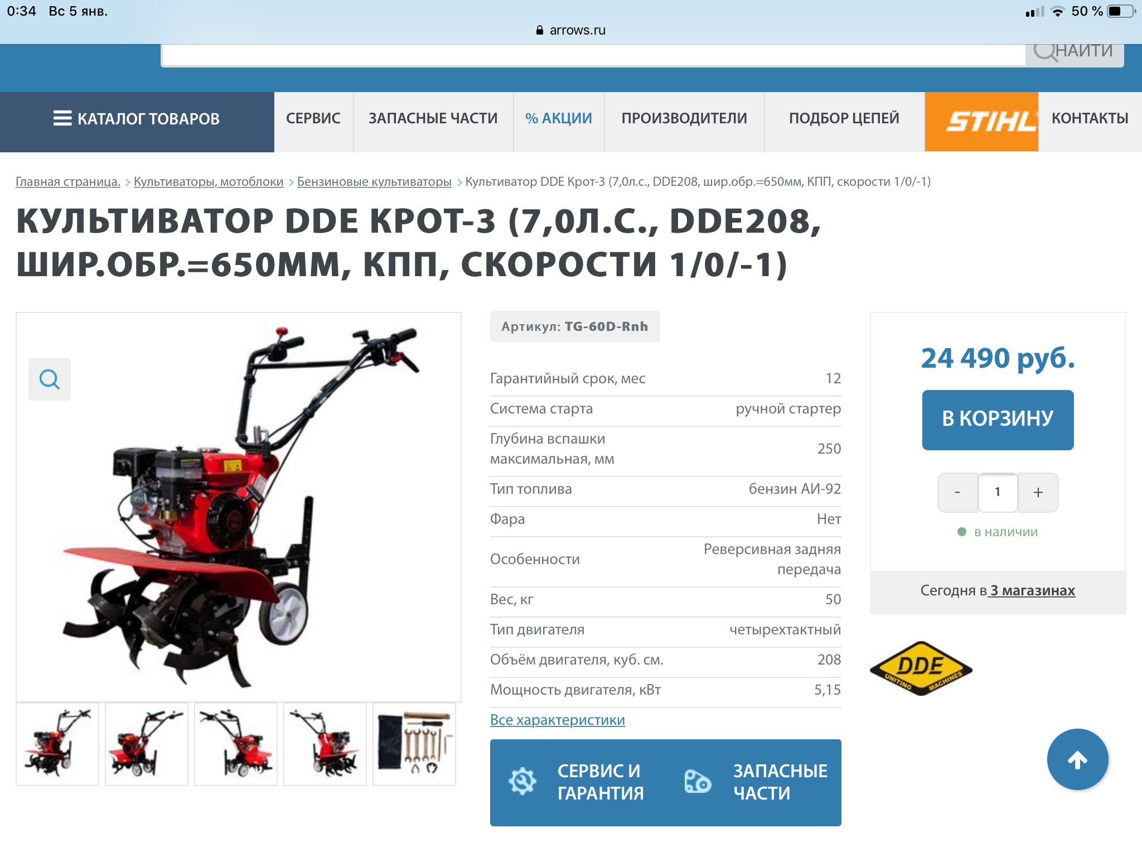Screen dimensions: 1142x857
Task: Click the Запасные части blue button
Action: point(754,782)
